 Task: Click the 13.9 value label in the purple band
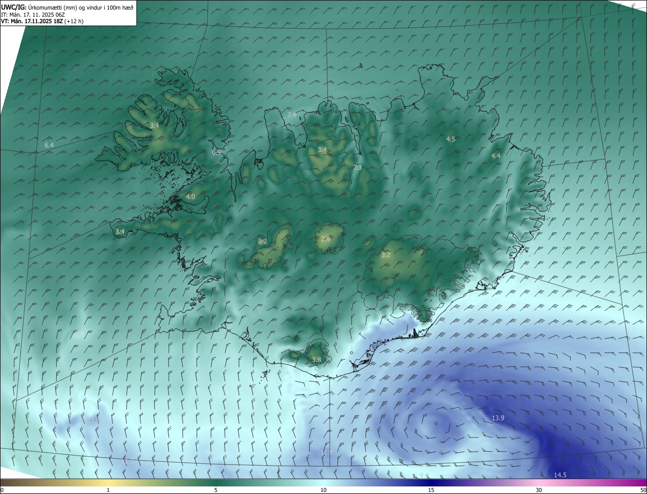click(x=498, y=418)
